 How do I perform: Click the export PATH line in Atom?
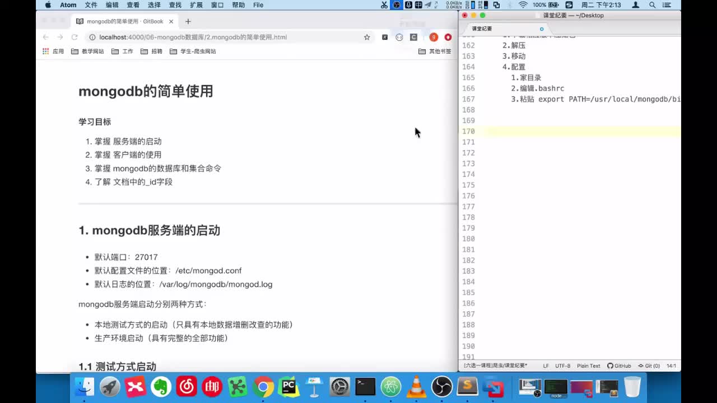[595, 99]
